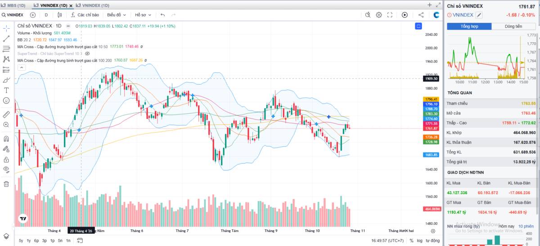Toggle magnet mode for drawings
The width and height of the screenshot is (540, 246).
[6, 139]
